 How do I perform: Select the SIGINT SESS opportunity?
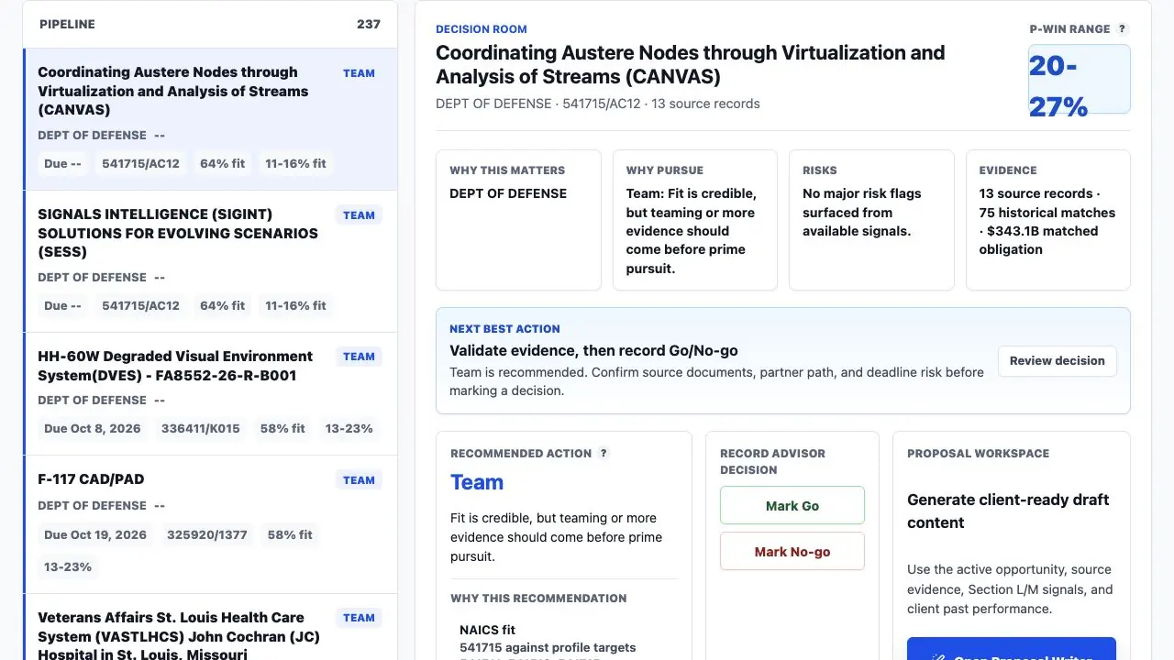point(210,261)
